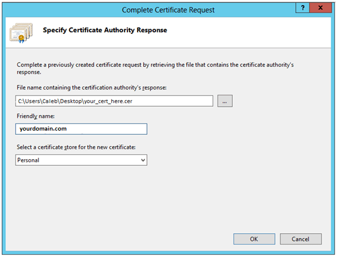Open file browser with the ellipsis button
Screen dimensions: 337x257
point(225,101)
